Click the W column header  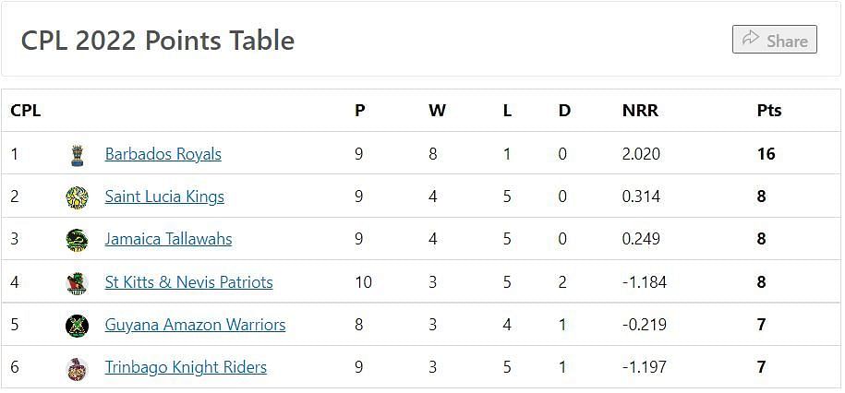coord(437,111)
